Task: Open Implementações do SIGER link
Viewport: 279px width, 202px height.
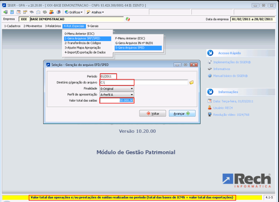Action: (x=232, y=62)
